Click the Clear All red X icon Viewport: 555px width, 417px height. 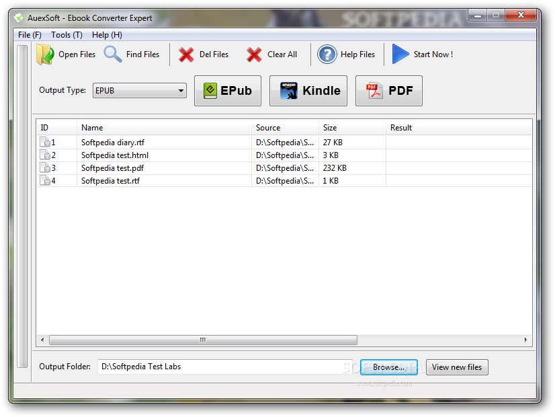(254, 55)
